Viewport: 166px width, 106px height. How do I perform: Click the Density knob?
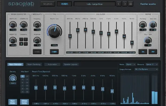click(x=13, y=78)
